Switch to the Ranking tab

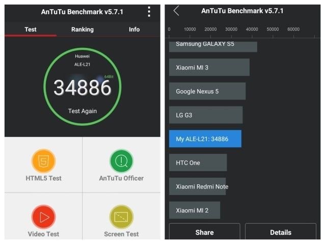pos(83,30)
